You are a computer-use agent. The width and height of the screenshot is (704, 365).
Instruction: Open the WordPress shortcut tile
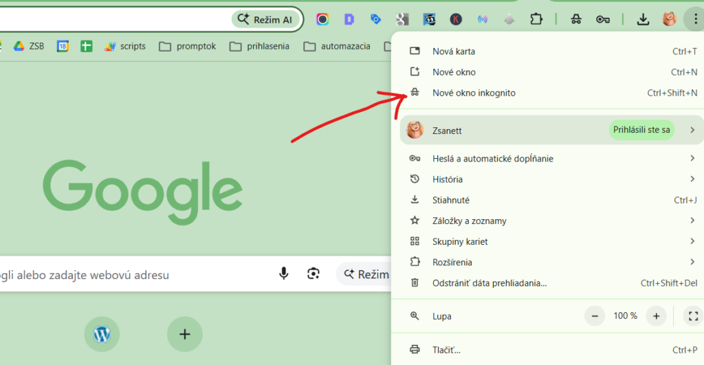pyautogui.click(x=102, y=334)
